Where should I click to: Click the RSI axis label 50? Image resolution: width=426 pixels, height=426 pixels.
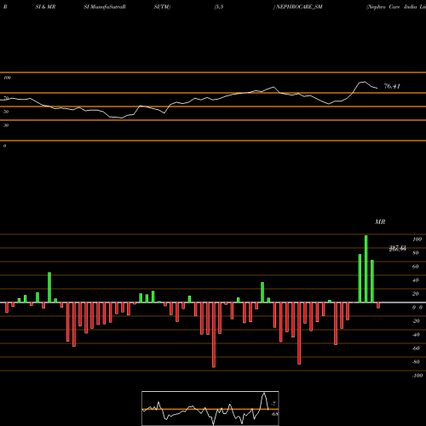6,112
